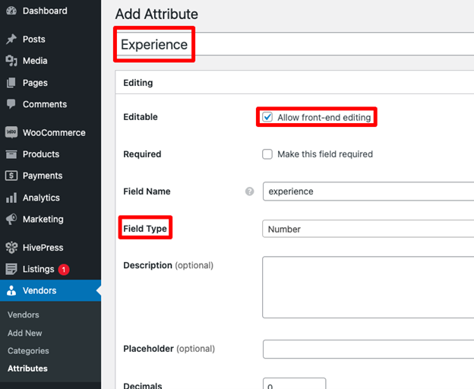Click the Field Name input 'experience'
This screenshot has width=474, height=389.
tap(368, 191)
